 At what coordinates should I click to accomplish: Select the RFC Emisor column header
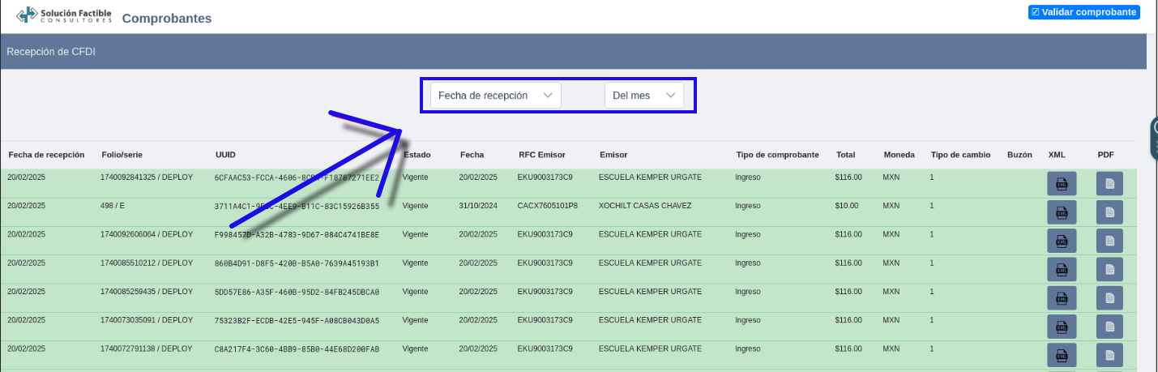pos(541,155)
